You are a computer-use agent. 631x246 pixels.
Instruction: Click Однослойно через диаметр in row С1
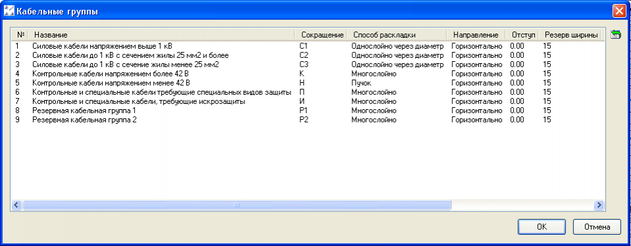[397, 46]
